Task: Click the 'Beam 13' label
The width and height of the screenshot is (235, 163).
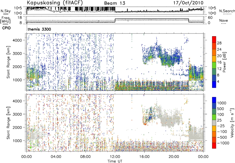Action: pos(115,3)
